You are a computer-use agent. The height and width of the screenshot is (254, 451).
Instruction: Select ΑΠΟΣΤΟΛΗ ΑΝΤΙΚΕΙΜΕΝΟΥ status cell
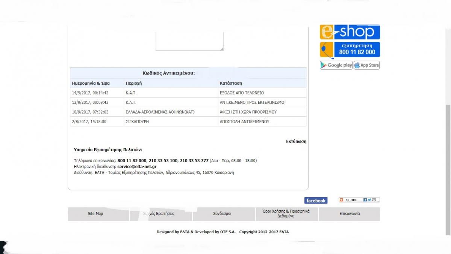coord(262,122)
